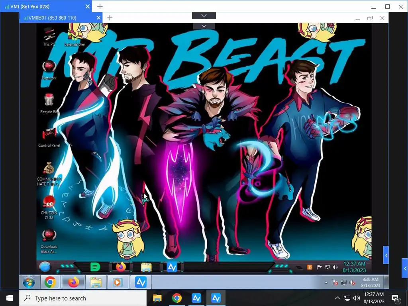Expand inner blue side panel arrow

pos(386,255)
